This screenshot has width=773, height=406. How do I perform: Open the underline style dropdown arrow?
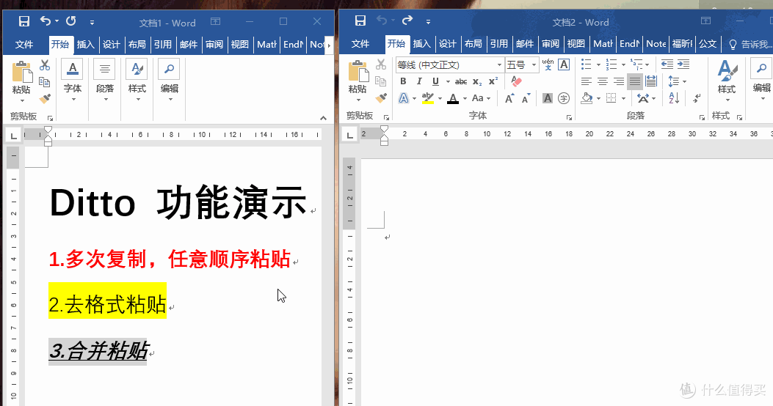(448, 81)
